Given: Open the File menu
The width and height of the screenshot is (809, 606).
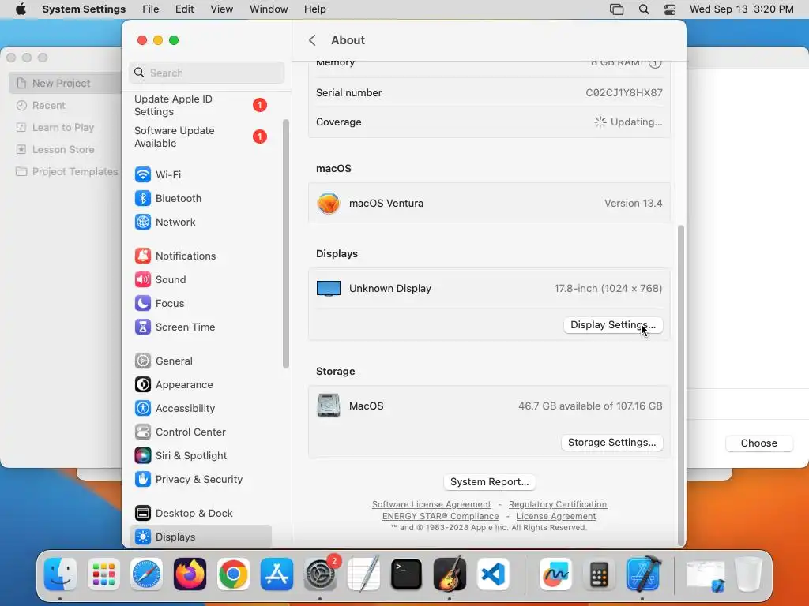Looking at the screenshot, I should point(151,9).
